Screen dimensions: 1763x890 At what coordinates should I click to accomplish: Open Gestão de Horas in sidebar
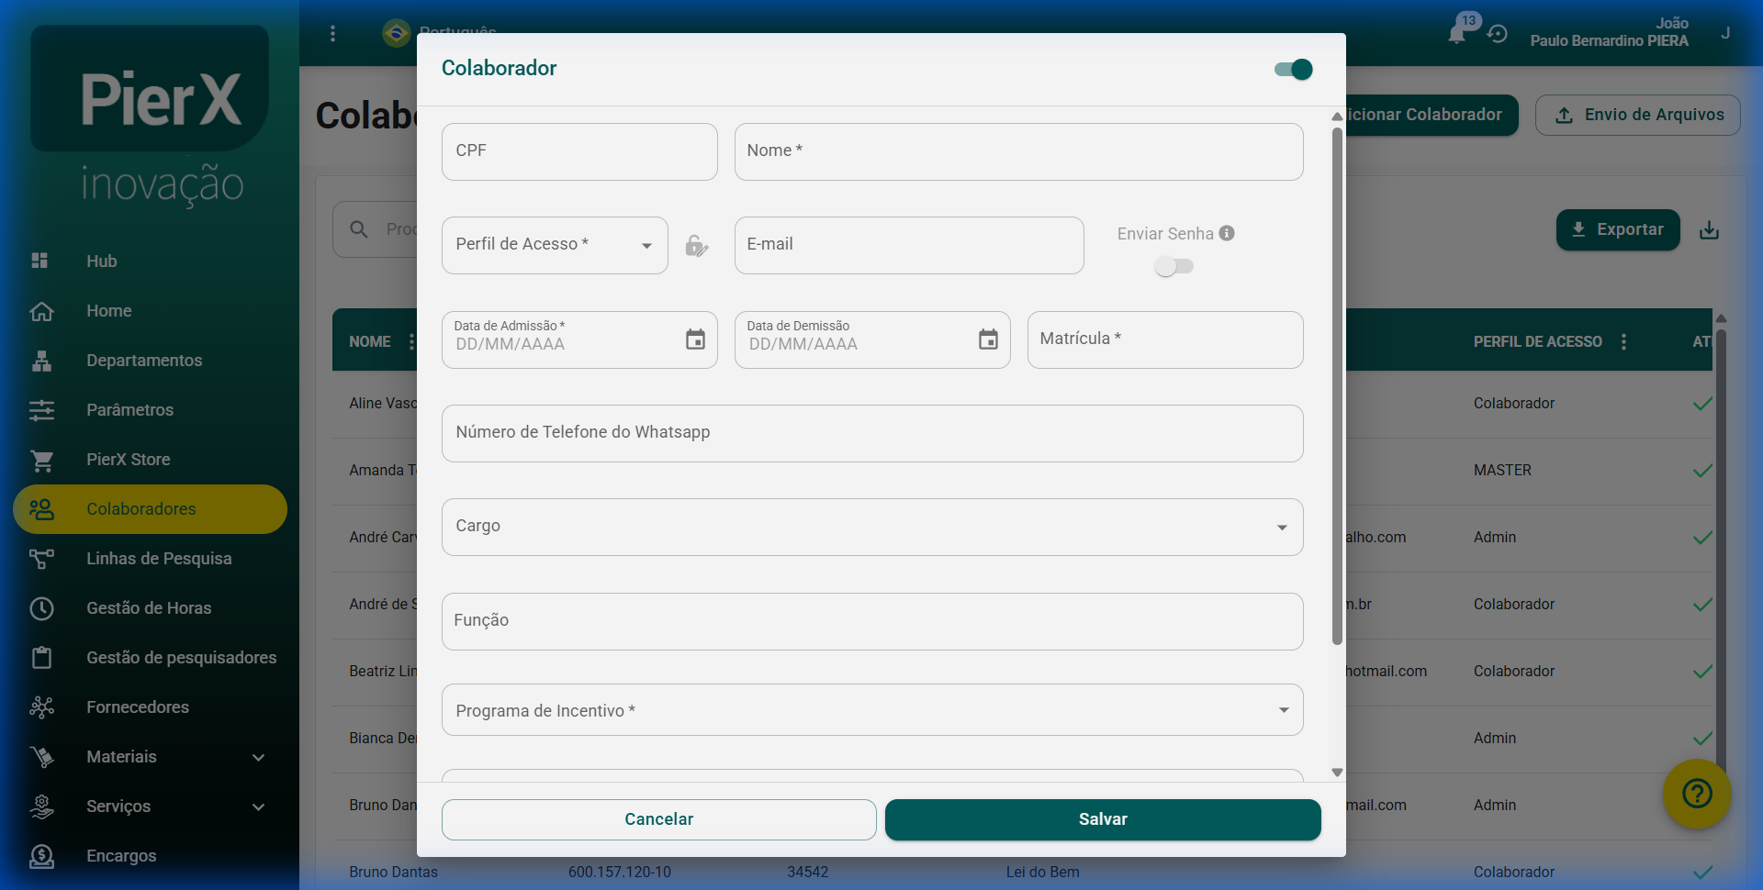(x=149, y=608)
